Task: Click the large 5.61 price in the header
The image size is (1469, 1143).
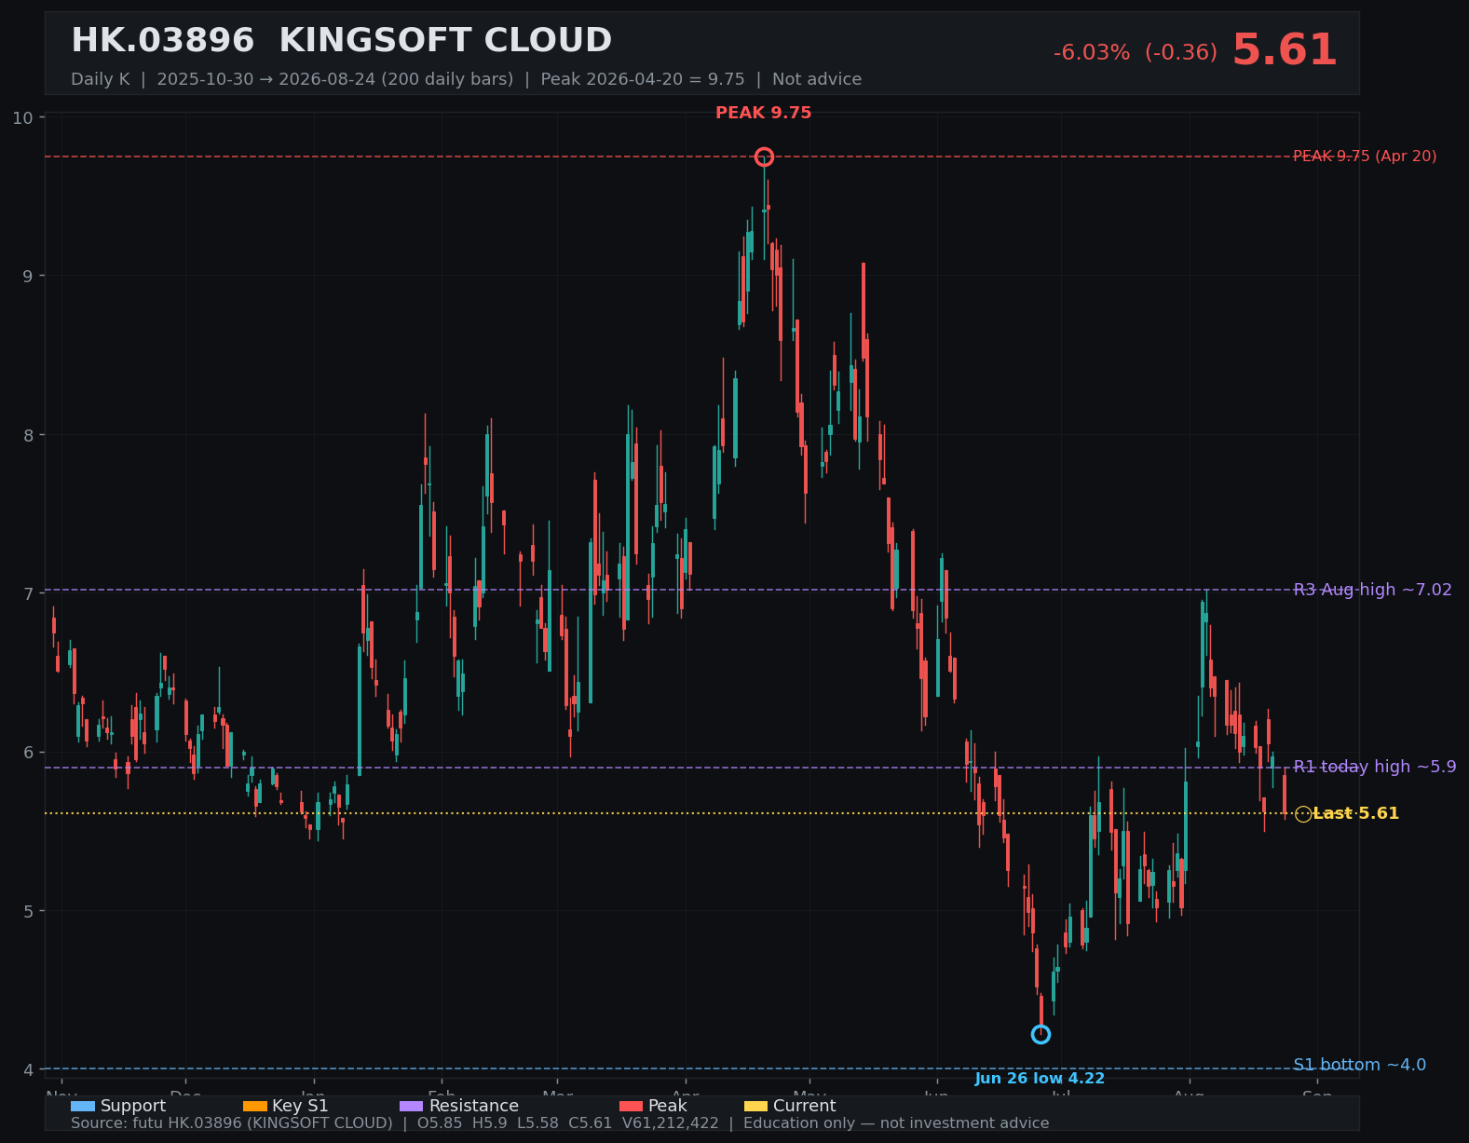Action: point(1285,50)
